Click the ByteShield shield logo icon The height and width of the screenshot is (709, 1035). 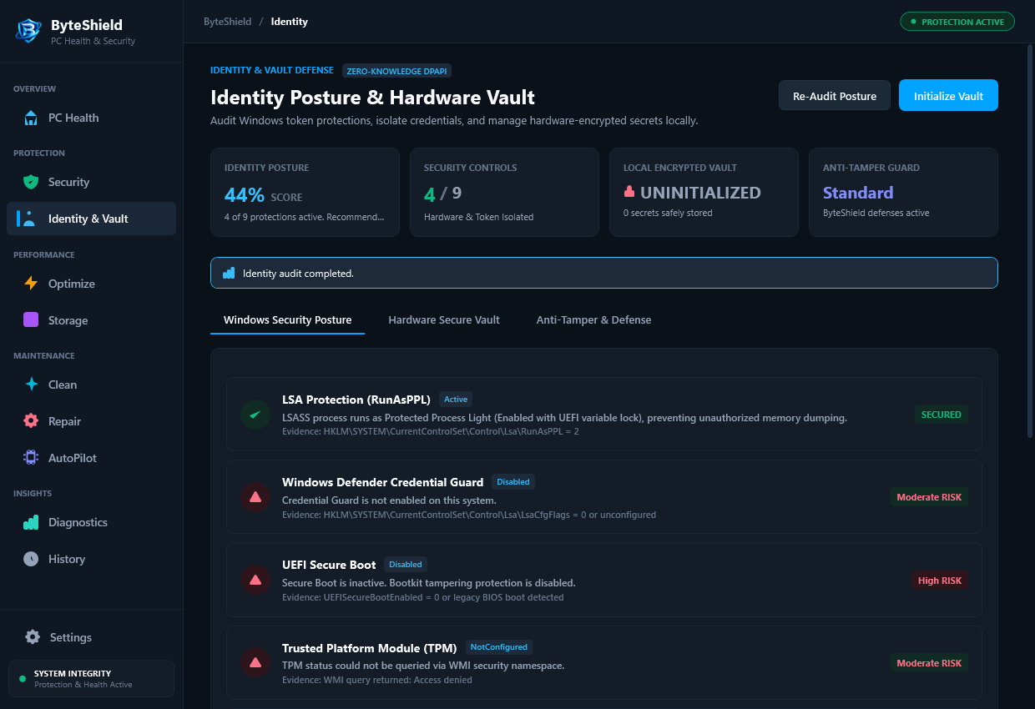point(29,30)
